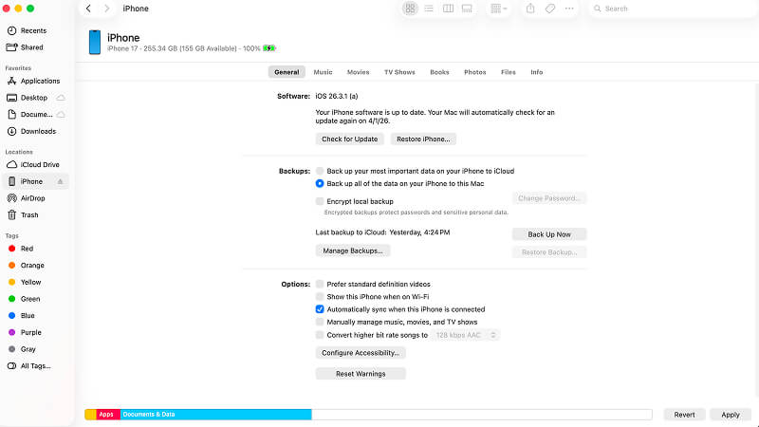Switch to column view
Screen dimensions: 759x427
pyautogui.click(x=448, y=9)
